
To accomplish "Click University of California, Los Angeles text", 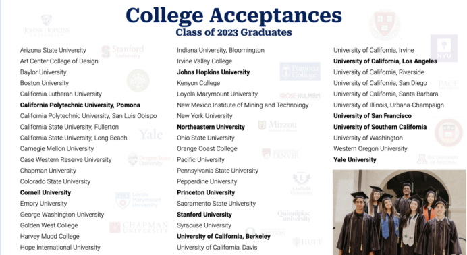I will point(385,61).
